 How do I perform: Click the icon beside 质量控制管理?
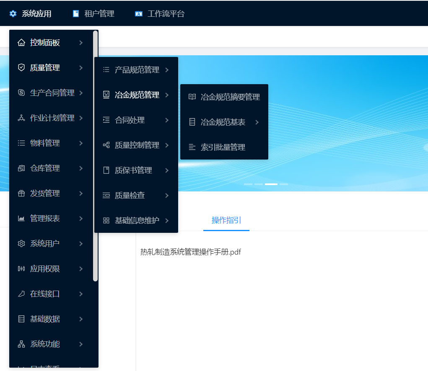pyautogui.click(x=106, y=145)
